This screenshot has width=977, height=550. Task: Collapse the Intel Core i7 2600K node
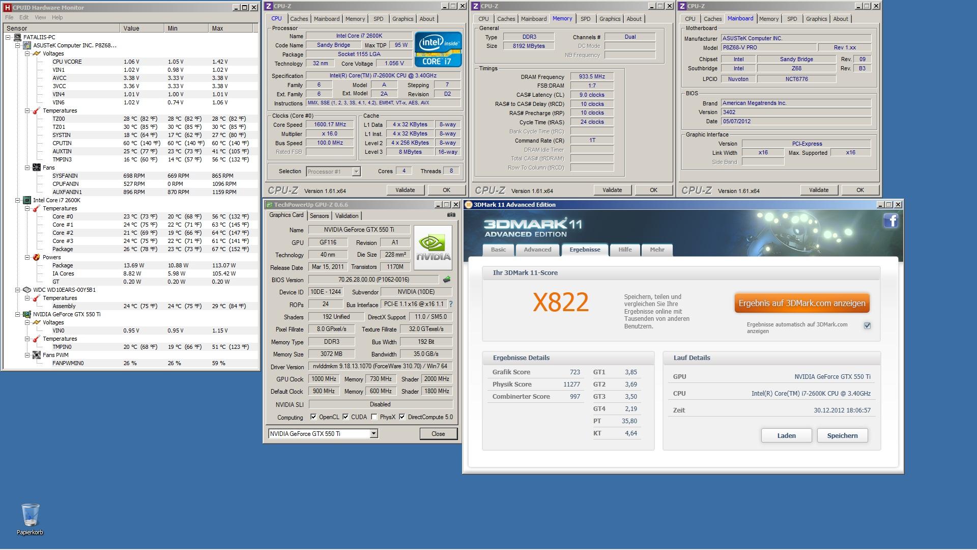pyautogui.click(x=18, y=200)
